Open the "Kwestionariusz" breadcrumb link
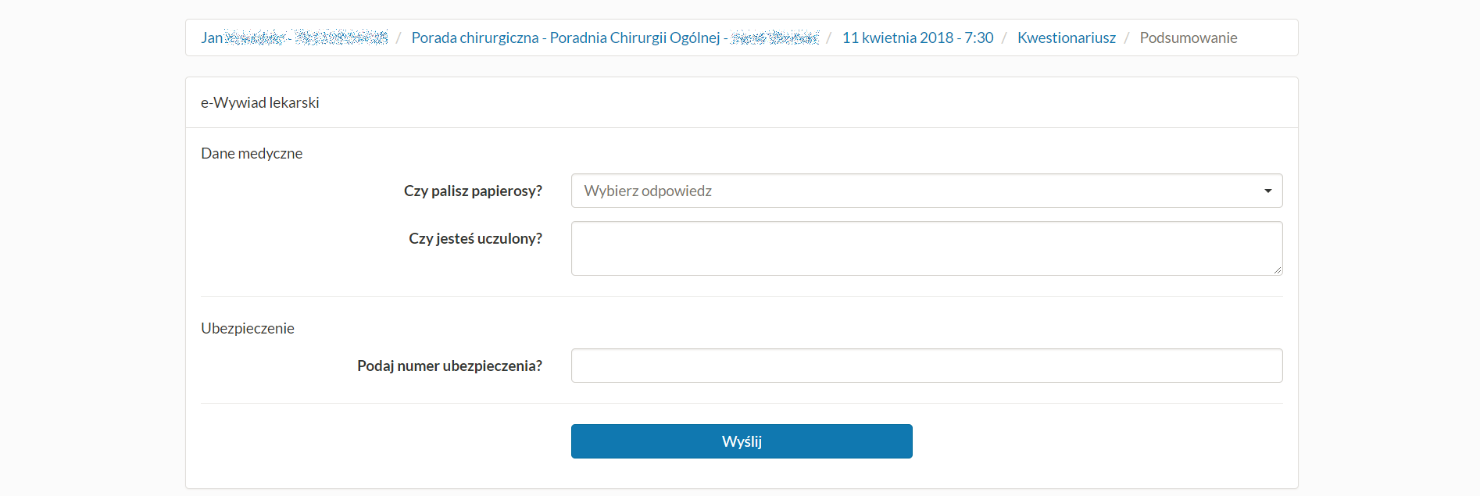This screenshot has height=496, width=1480. click(x=1066, y=37)
